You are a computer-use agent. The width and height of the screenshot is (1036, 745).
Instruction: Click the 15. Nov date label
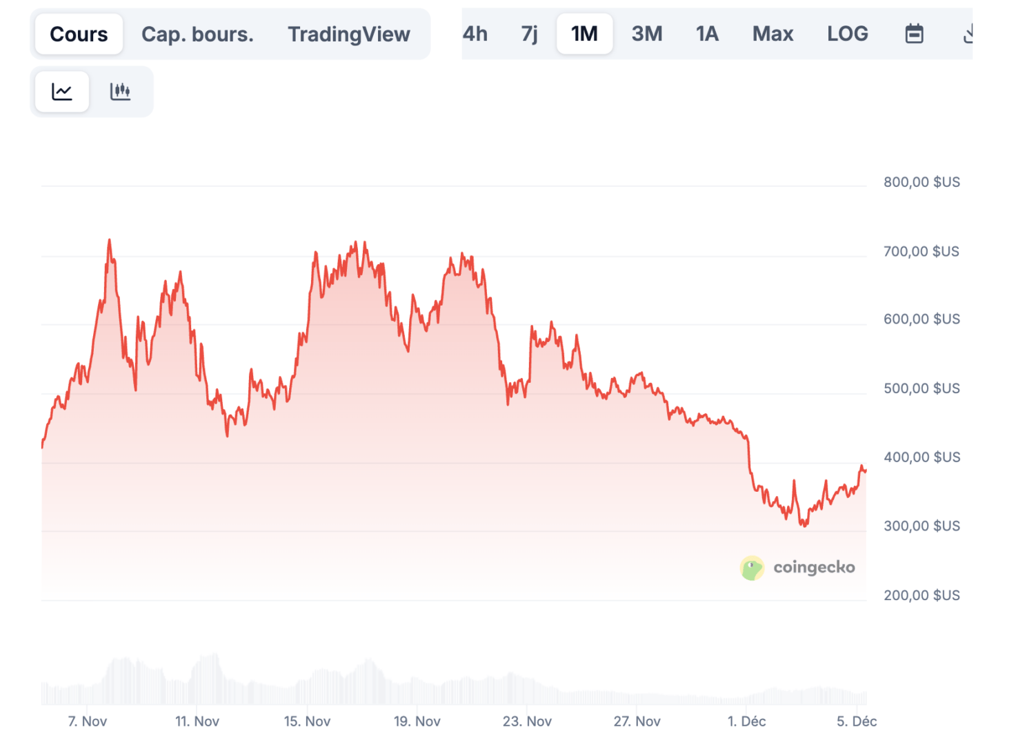[307, 722]
